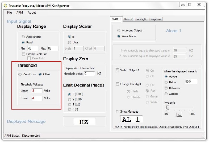Select backlight Off option above Red
Image resolution: width=209 pixels, height=143 pixels.
click(x=147, y=85)
